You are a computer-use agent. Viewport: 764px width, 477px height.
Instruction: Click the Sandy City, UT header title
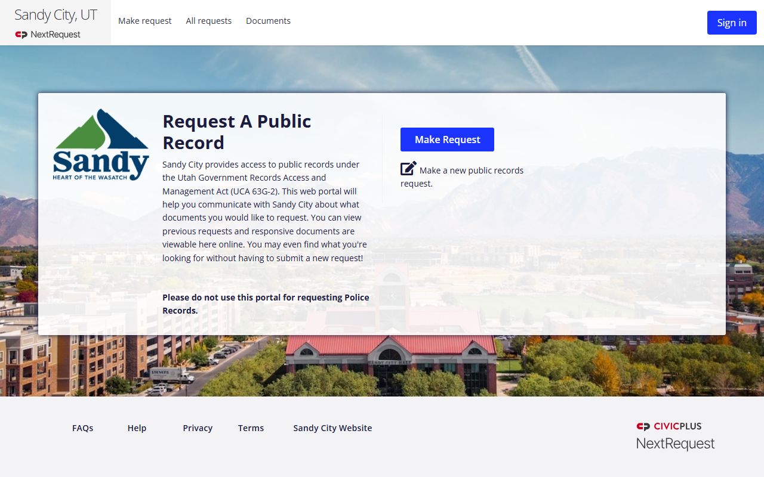(x=56, y=15)
